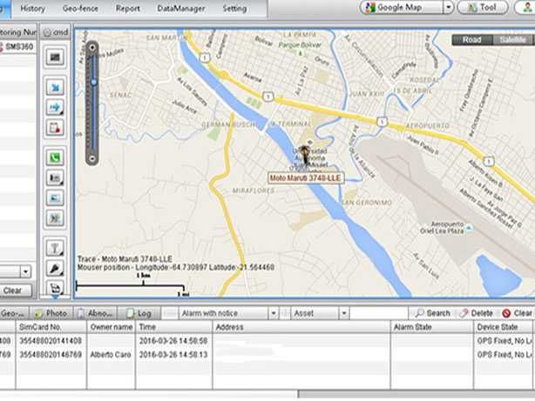This screenshot has width=535, height=401.
Task: Open the Tool button menu
Action: (x=483, y=8)
